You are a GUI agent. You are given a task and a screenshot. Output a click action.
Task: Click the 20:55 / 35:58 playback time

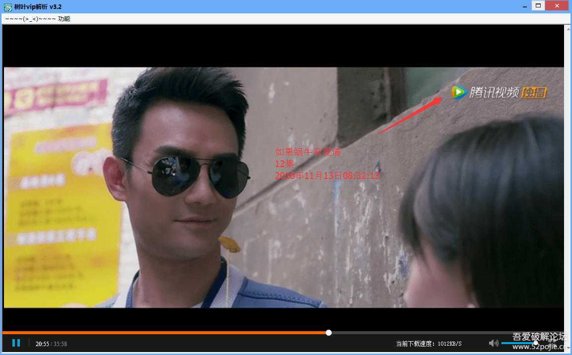click(x=51, y=344)
